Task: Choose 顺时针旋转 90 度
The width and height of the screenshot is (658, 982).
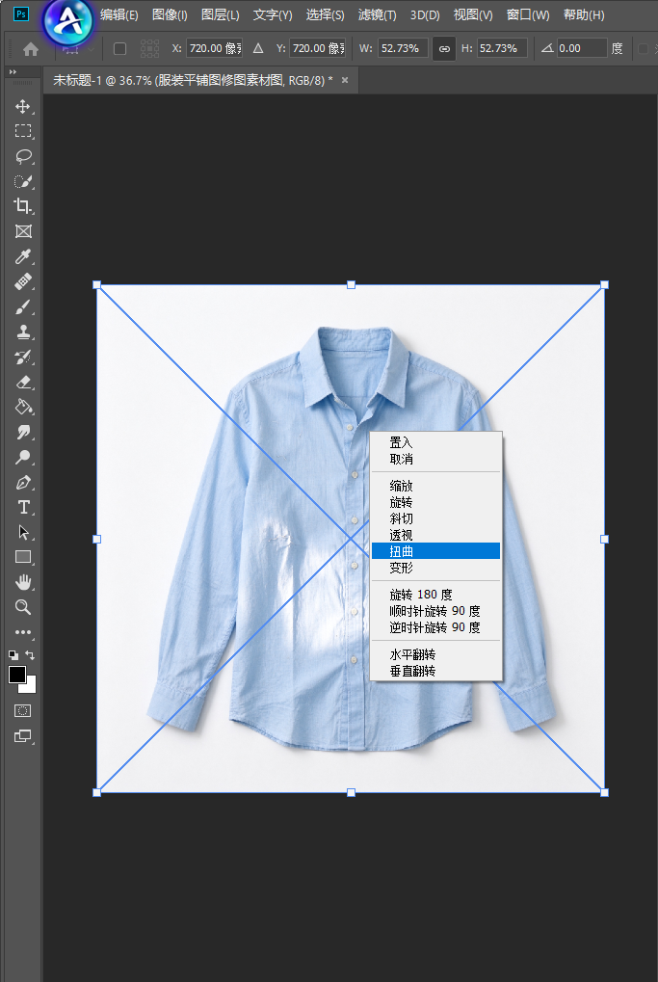Action: [435, 611]
